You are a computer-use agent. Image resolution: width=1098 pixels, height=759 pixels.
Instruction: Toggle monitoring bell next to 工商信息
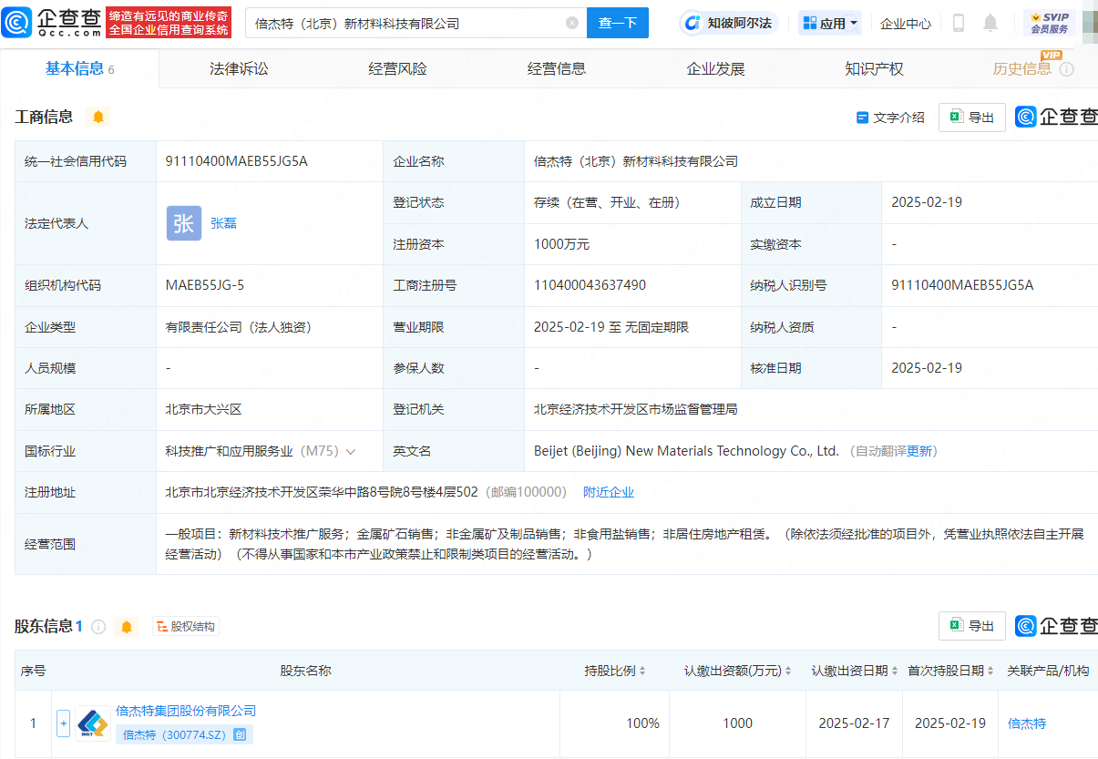97,118
